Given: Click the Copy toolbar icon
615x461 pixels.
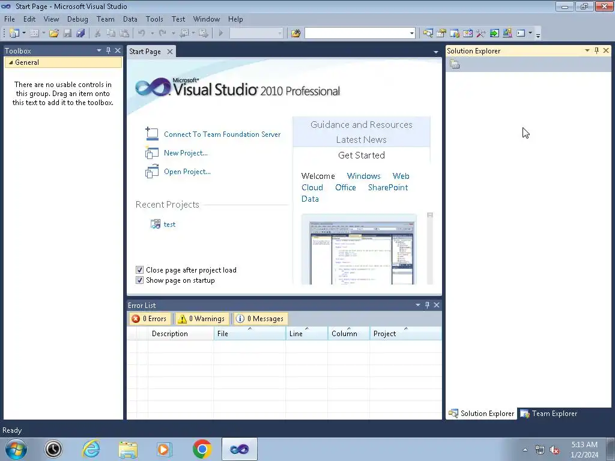Looking at the screenshot, I should point(111,34).
